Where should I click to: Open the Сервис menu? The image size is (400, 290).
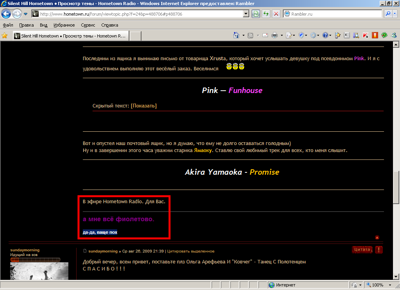pyautogui.click(x=88, y=25)
